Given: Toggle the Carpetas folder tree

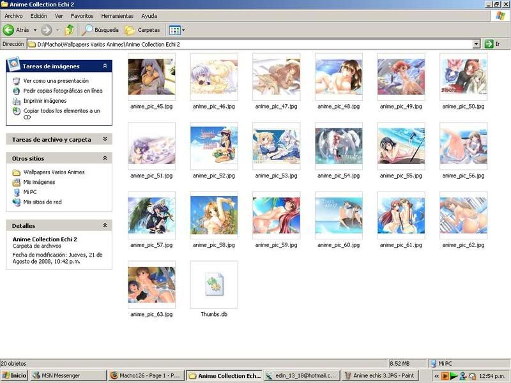Looking at the screenshot, I should [x=142, y=30].
